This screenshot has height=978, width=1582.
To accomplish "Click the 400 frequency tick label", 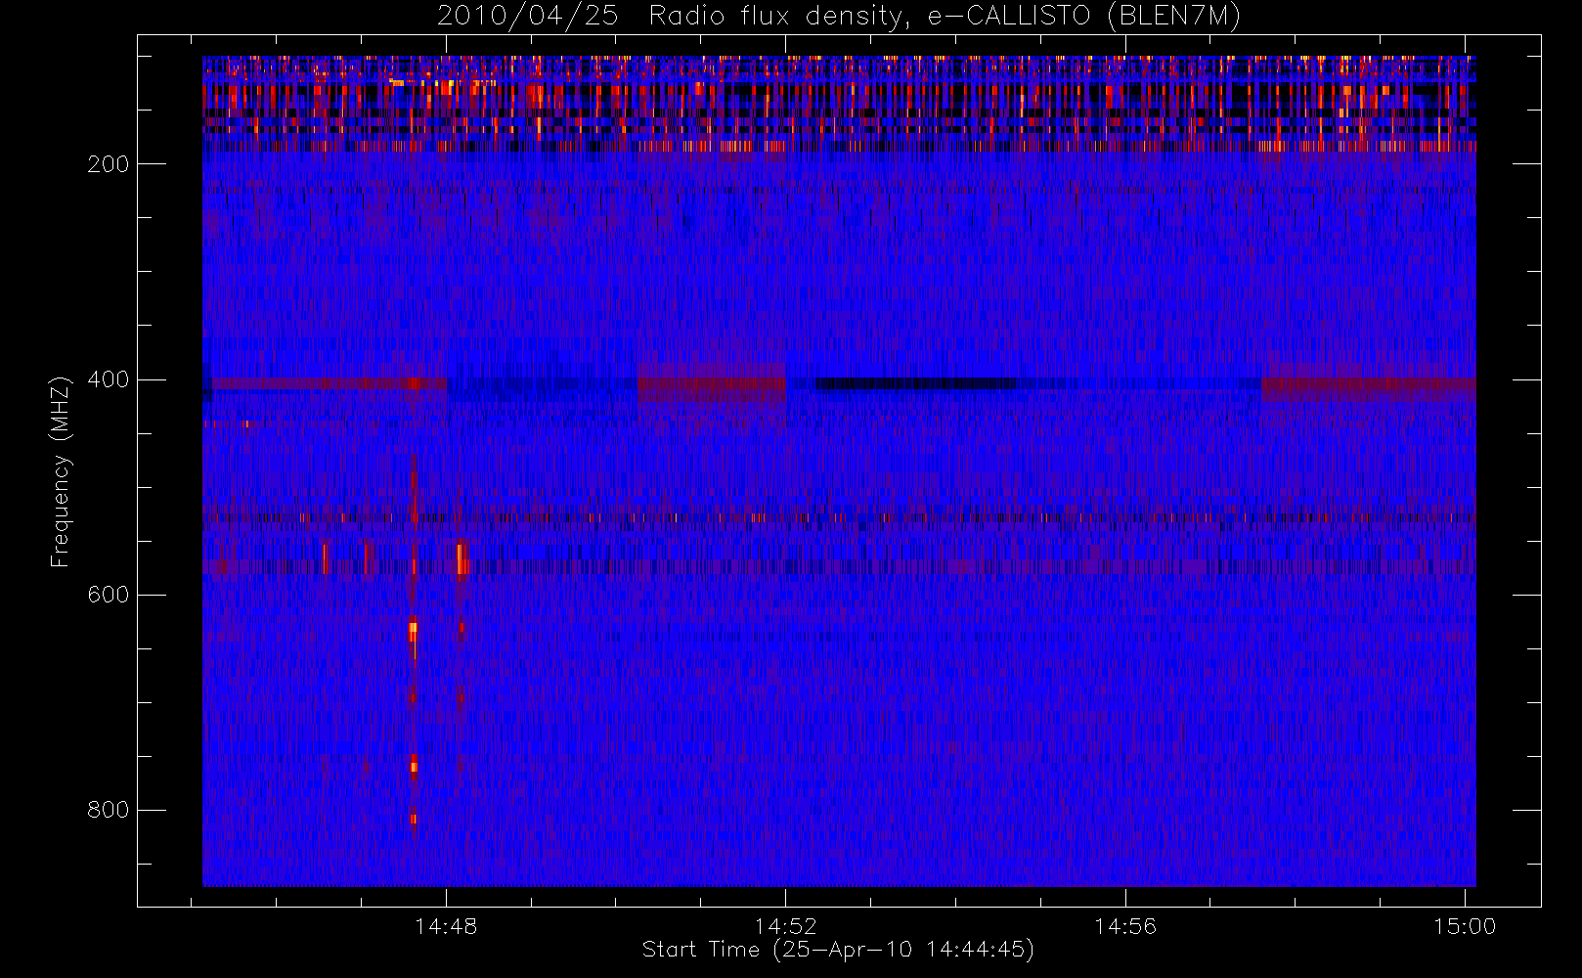I will (108, 379).
